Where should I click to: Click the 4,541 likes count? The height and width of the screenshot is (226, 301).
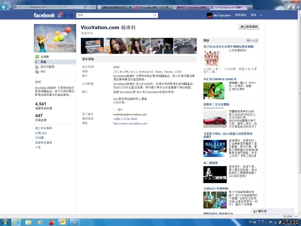tap(40, 104)
